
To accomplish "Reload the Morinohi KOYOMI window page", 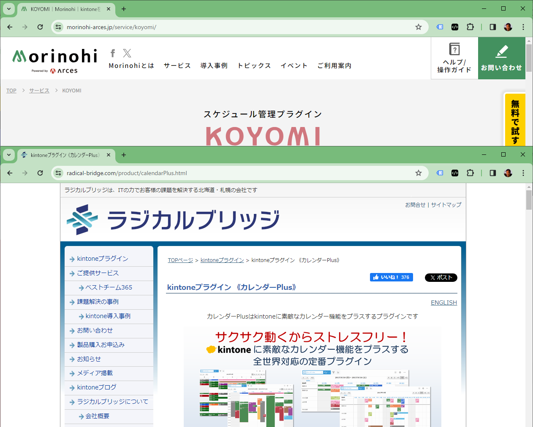I will (40, 27).
